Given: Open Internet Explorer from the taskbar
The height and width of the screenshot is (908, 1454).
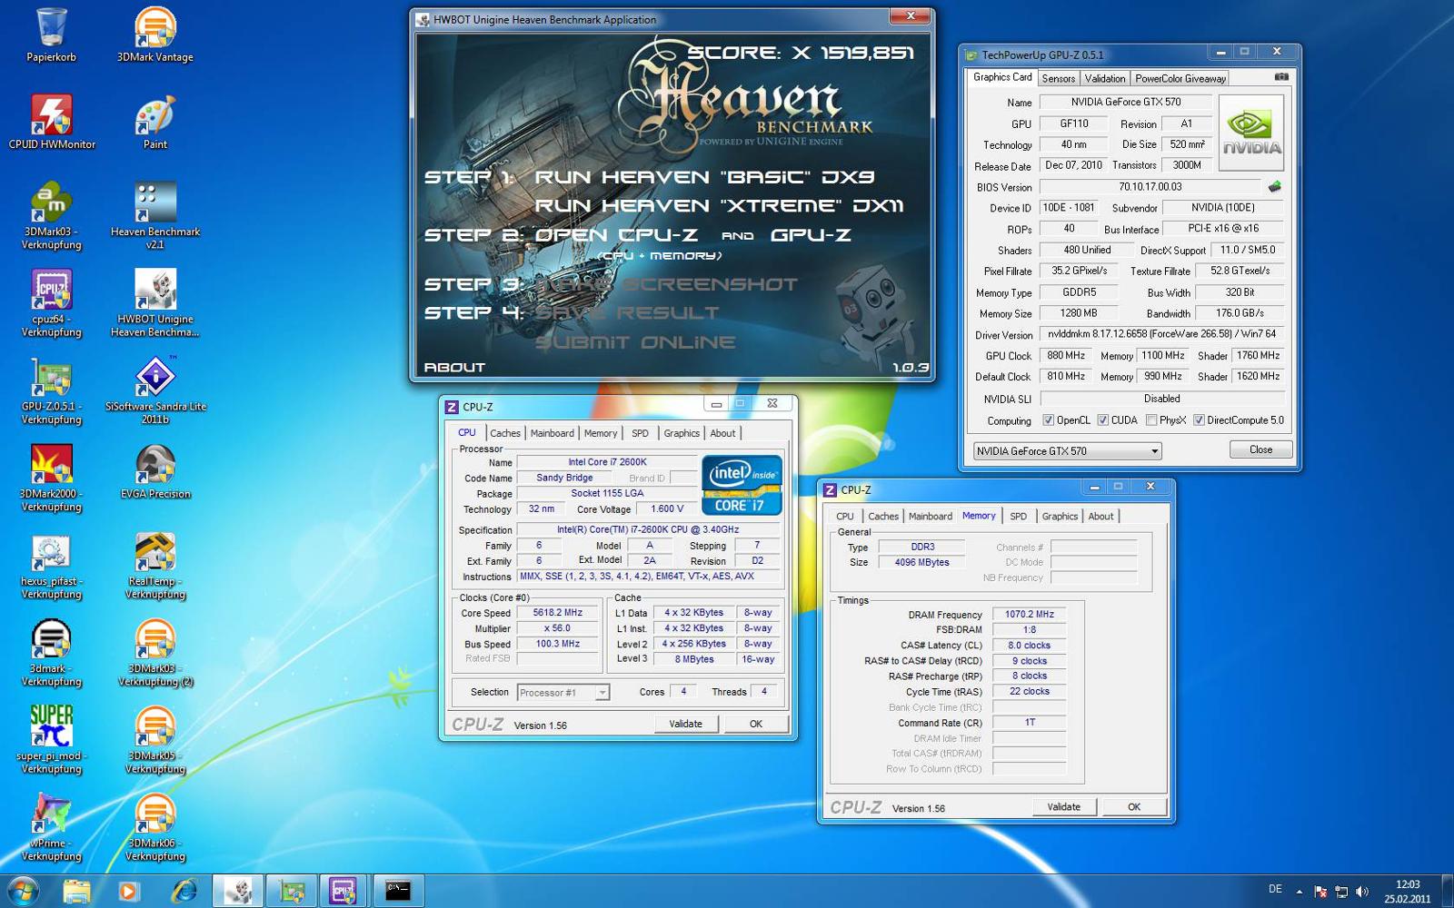Looking at the screenshot, I should (x=184, y=891).
